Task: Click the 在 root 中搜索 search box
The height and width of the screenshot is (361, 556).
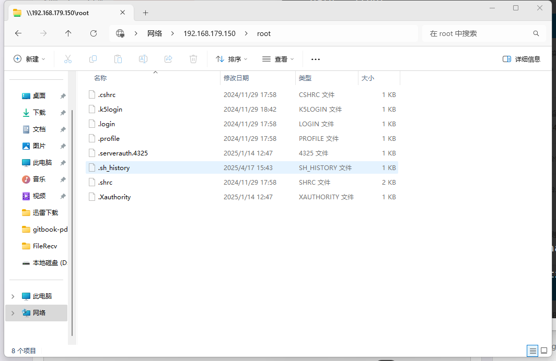Action: coord(477,33)
